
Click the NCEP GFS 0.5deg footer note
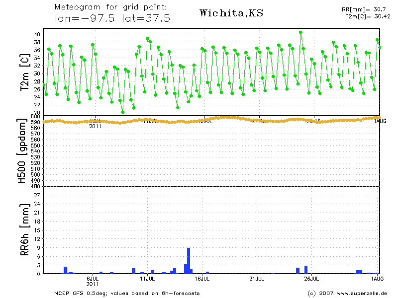tap(127, 293)
